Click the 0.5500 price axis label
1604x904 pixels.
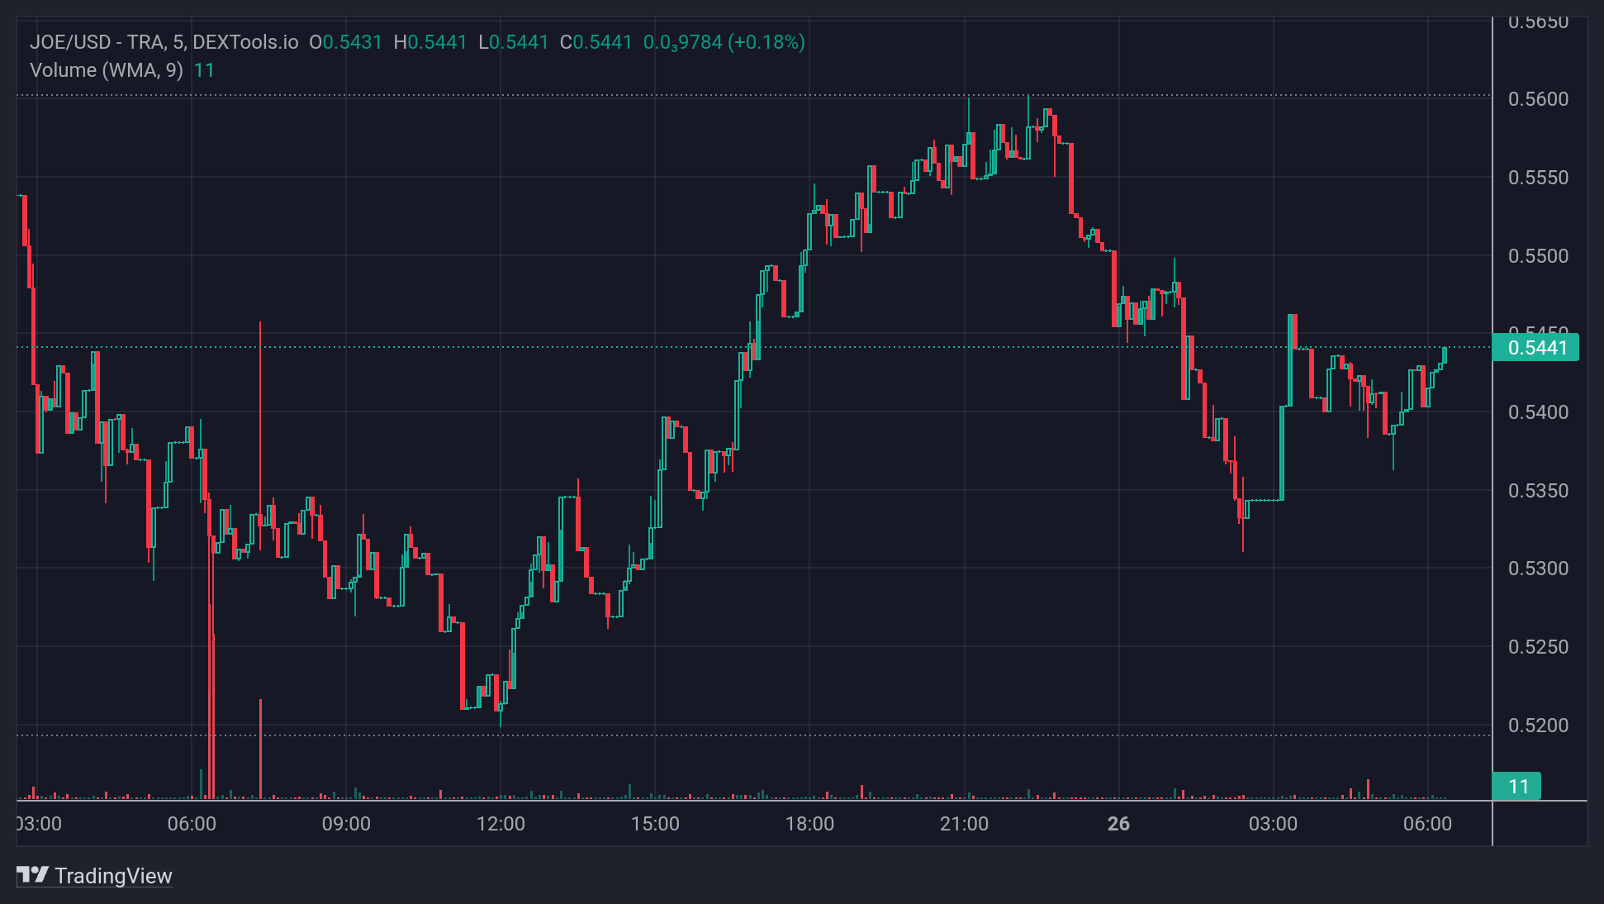pos(1538,256)
